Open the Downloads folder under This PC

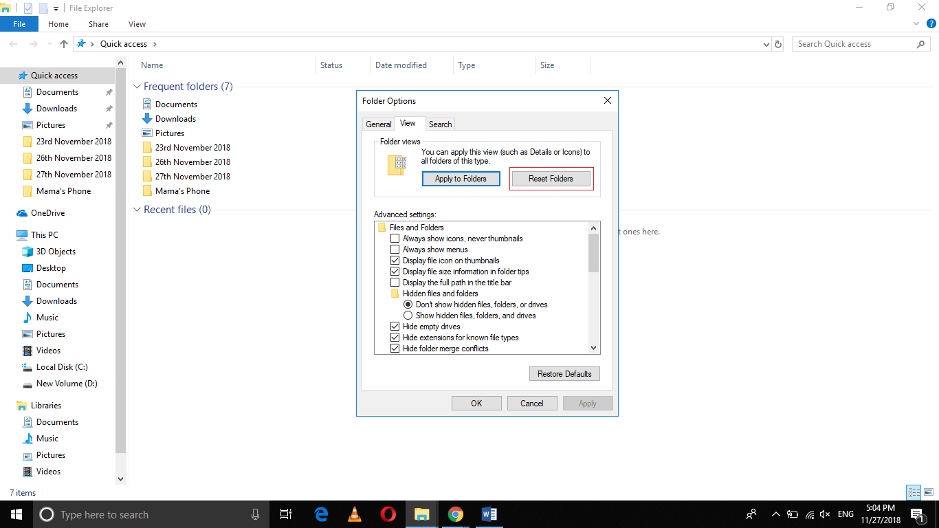point(56,300)
